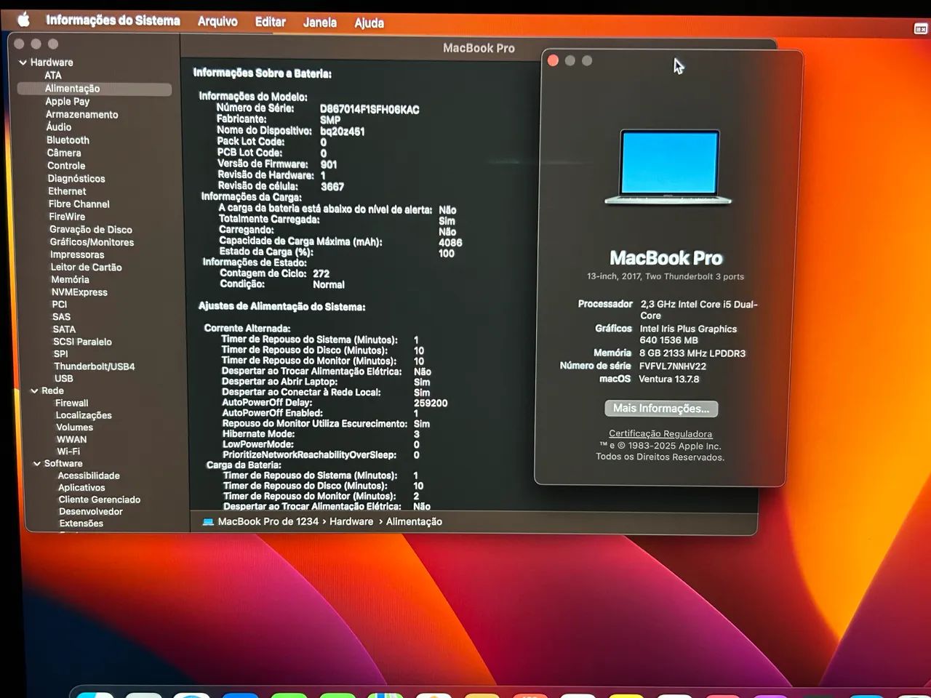Click the Mais Informações button
The image size is (931, 698).
click(x=661, y=409)
